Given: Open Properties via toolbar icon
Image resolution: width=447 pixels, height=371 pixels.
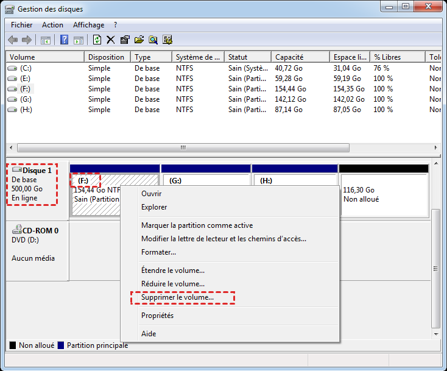Looking at the screenshot, I should [125, 40].
